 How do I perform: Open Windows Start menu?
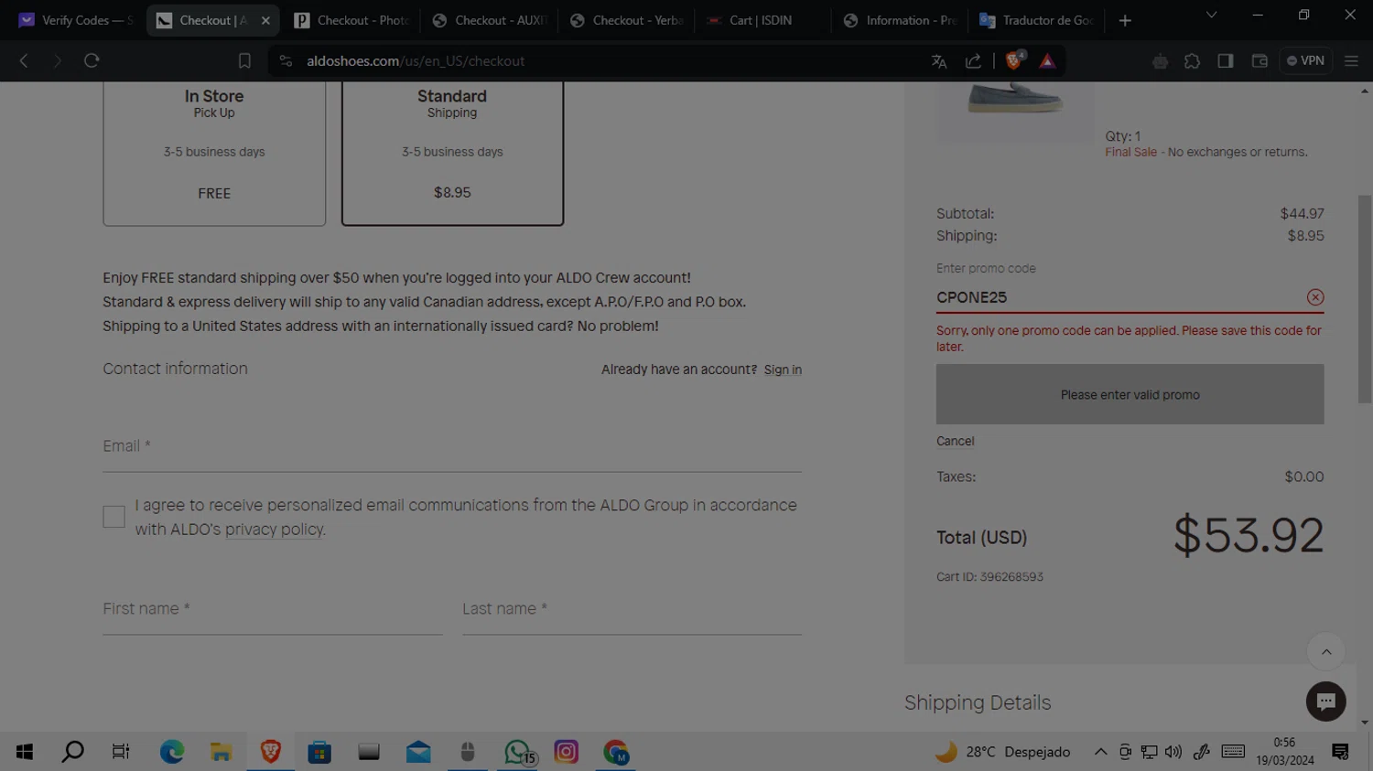point(25,752)
